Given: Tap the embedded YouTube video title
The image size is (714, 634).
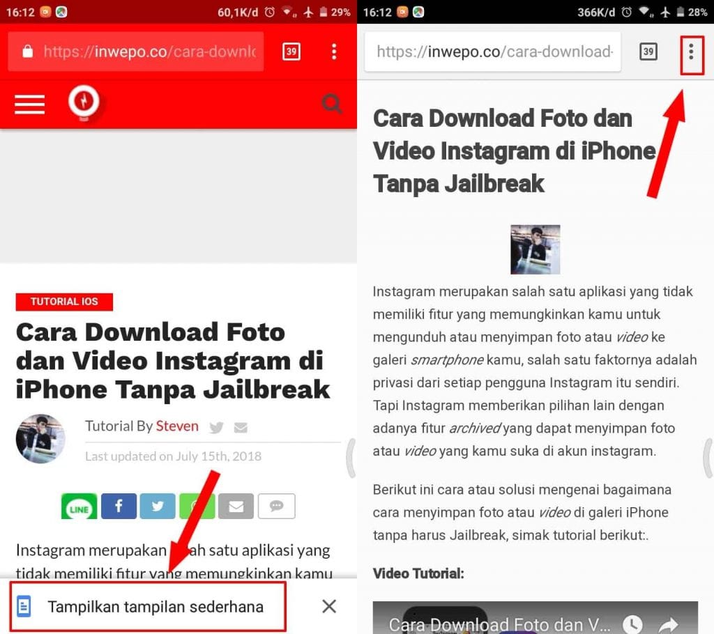Looking at the screenshot, I should pos(499,624).
